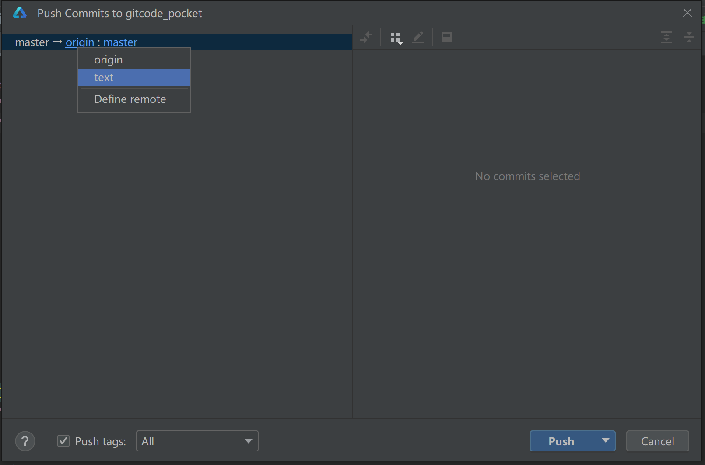
Task: Open the Push tags All dropdown
Action: 197,441
